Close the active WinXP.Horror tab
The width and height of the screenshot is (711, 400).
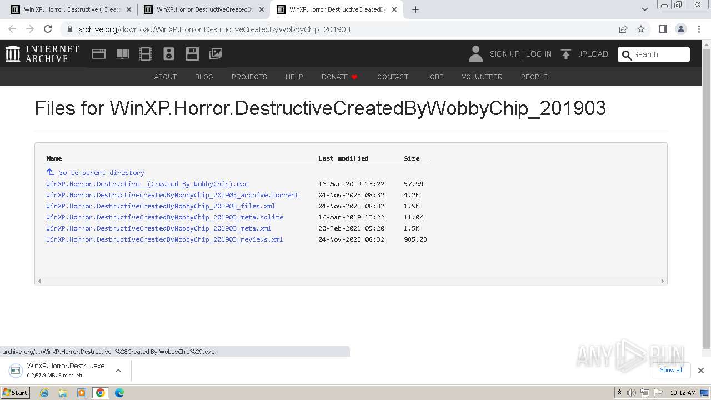click(394, 9)
